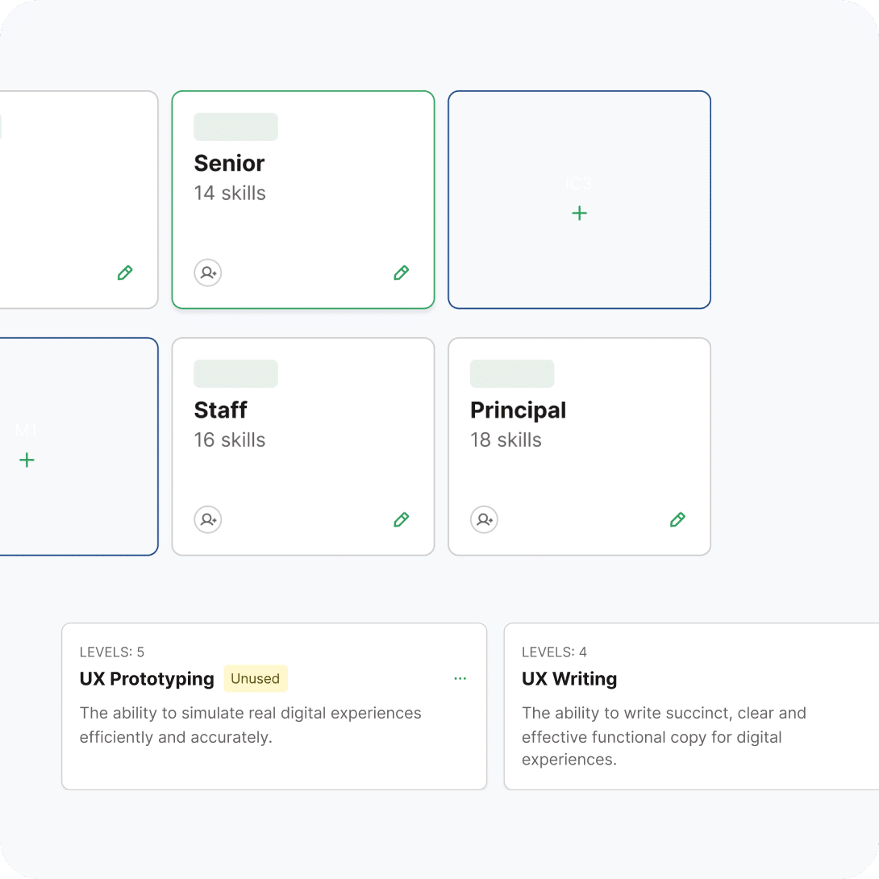Click the pencil icon on the Staff card
Image resolution: width=879 pixels, height=879 pixels.
[401, 520]
